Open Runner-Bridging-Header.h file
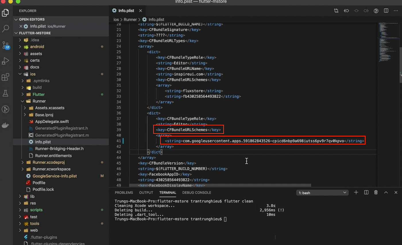Image resolution: width=402 pixels, height=245 pixels. (x=59, y=149)
